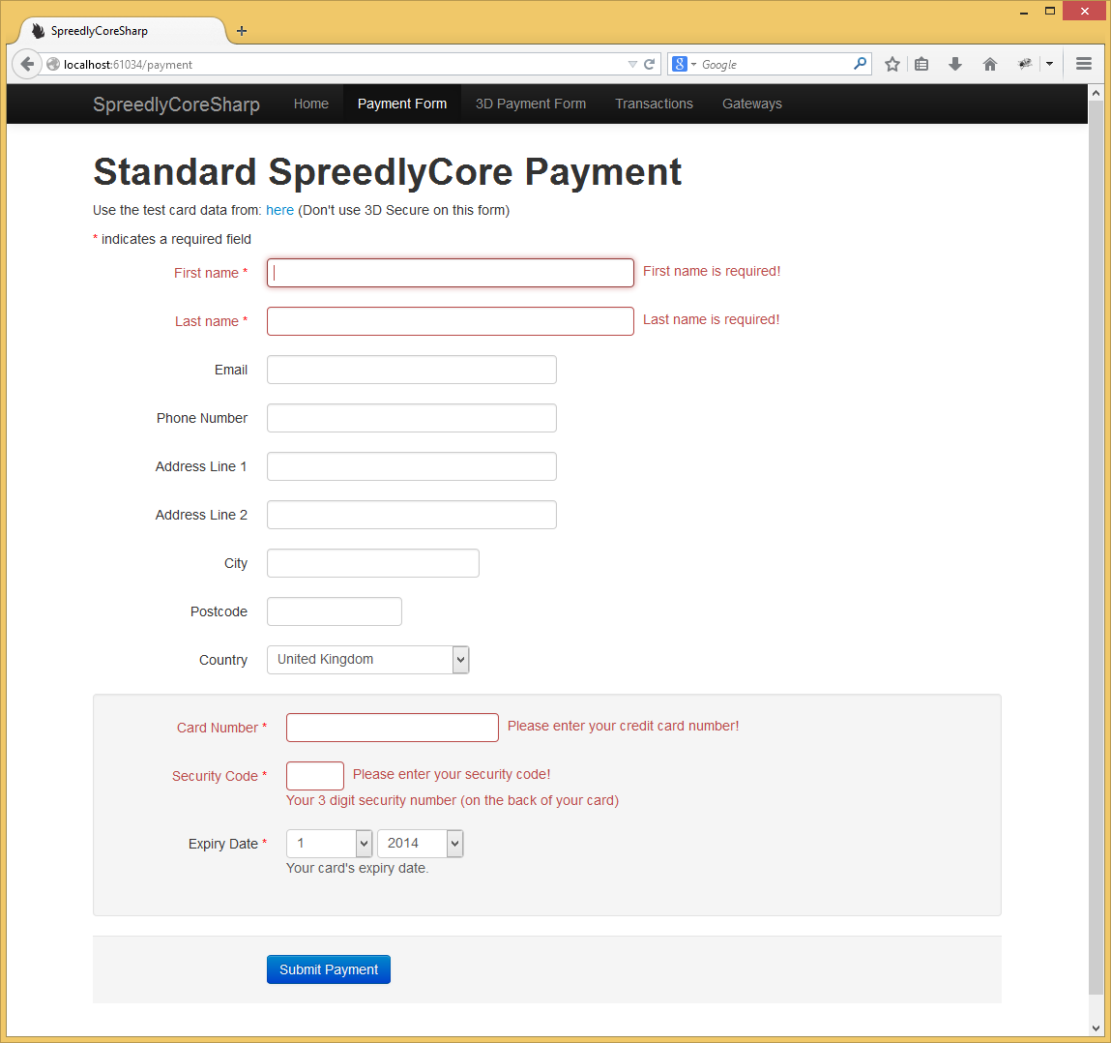The image size is (1111, 1043).
Task: Open the 3D Payment Form nav item
Action: pos(531,104)
